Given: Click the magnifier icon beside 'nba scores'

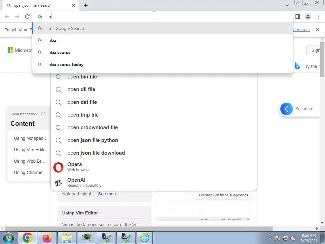Looking at the screenshot, I should point(40,52).
